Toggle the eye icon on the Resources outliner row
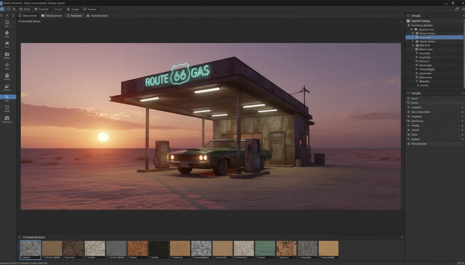Screen dimensions: 465x265 click(x=416, y=61)
